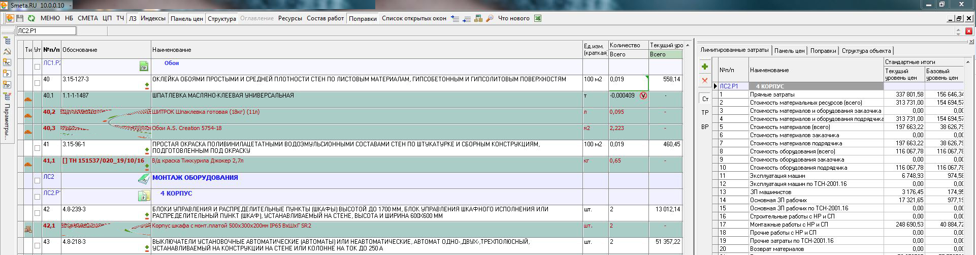Click the hammer tool icon in left sidebar

point(7,51)
